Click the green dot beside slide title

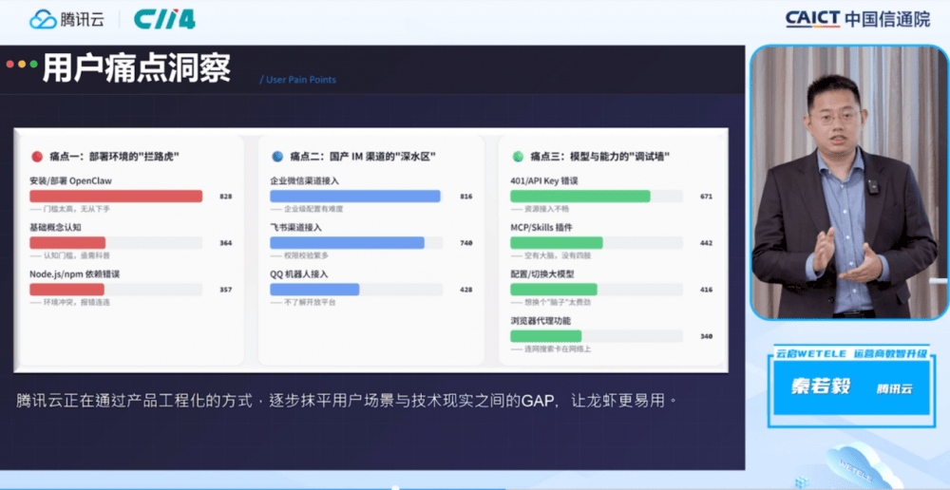tap(34, 65)
